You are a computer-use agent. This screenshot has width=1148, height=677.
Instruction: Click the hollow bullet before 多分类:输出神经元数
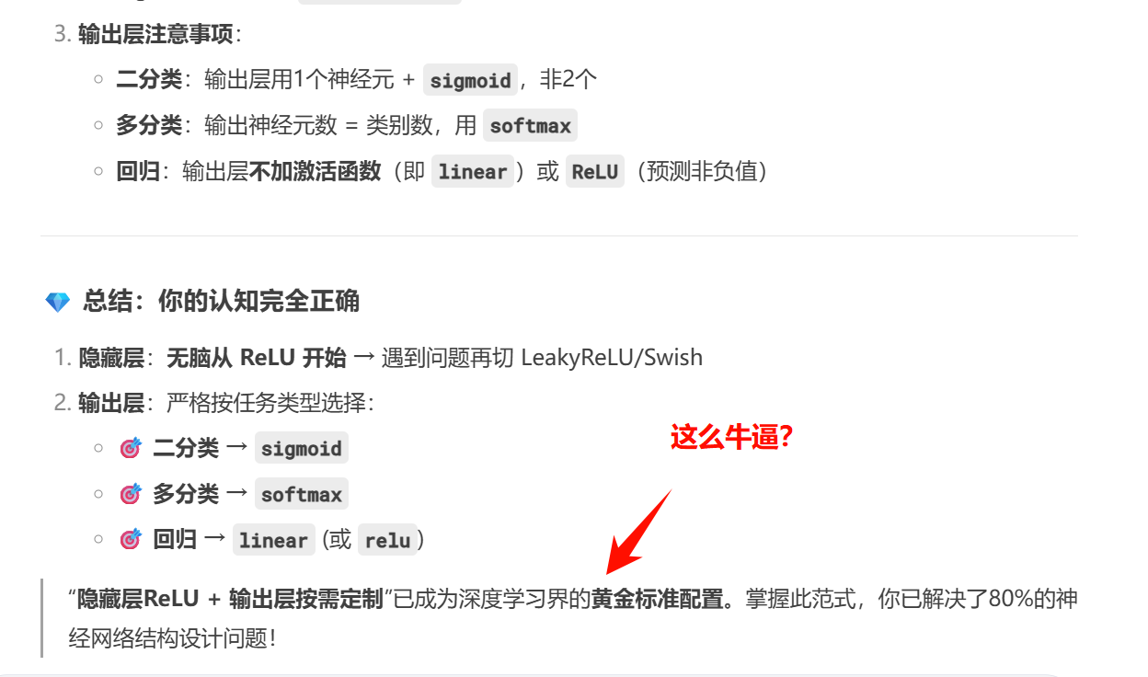(98, 125)
